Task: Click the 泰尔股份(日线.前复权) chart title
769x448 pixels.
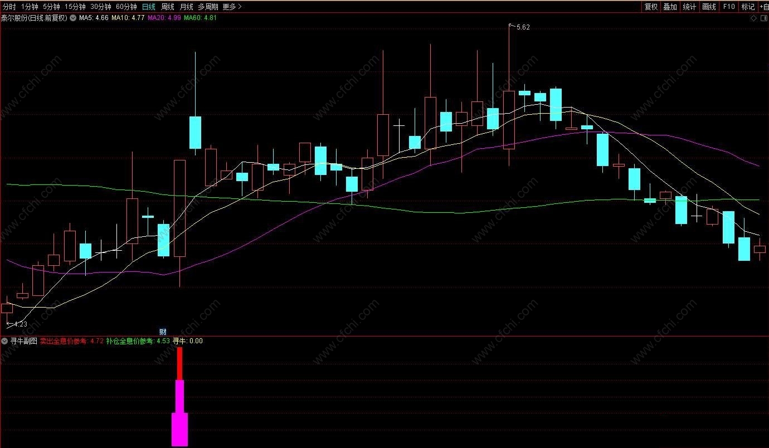Action: coord(34,18)
